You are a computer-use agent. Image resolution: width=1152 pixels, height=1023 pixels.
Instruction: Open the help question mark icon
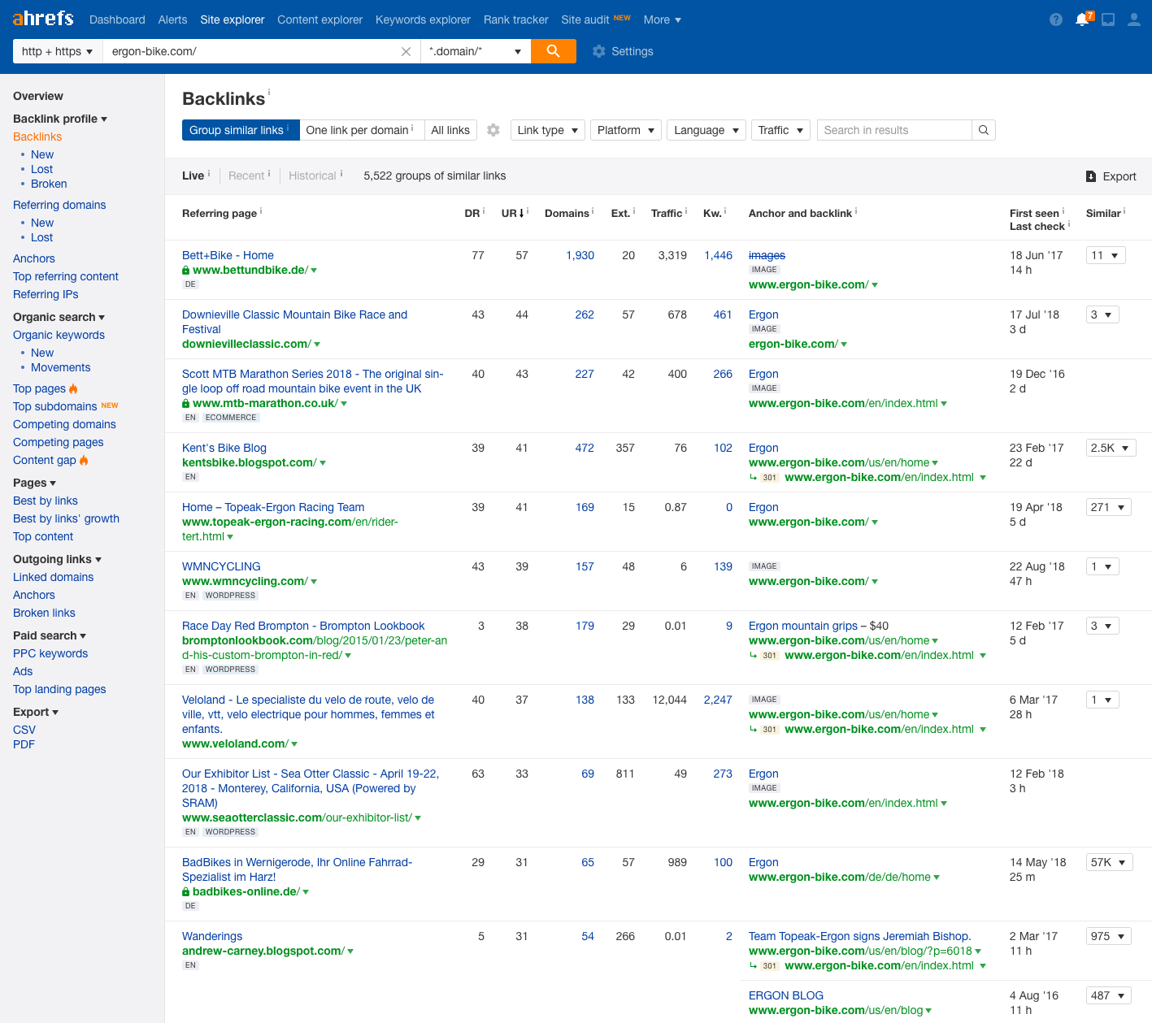(x=1056, y=20)
